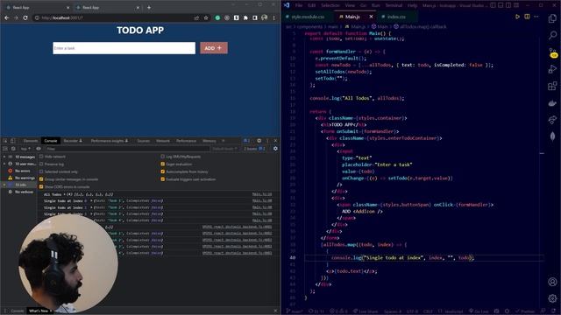Open the Accounts icon in VS Code

[552, 282]
